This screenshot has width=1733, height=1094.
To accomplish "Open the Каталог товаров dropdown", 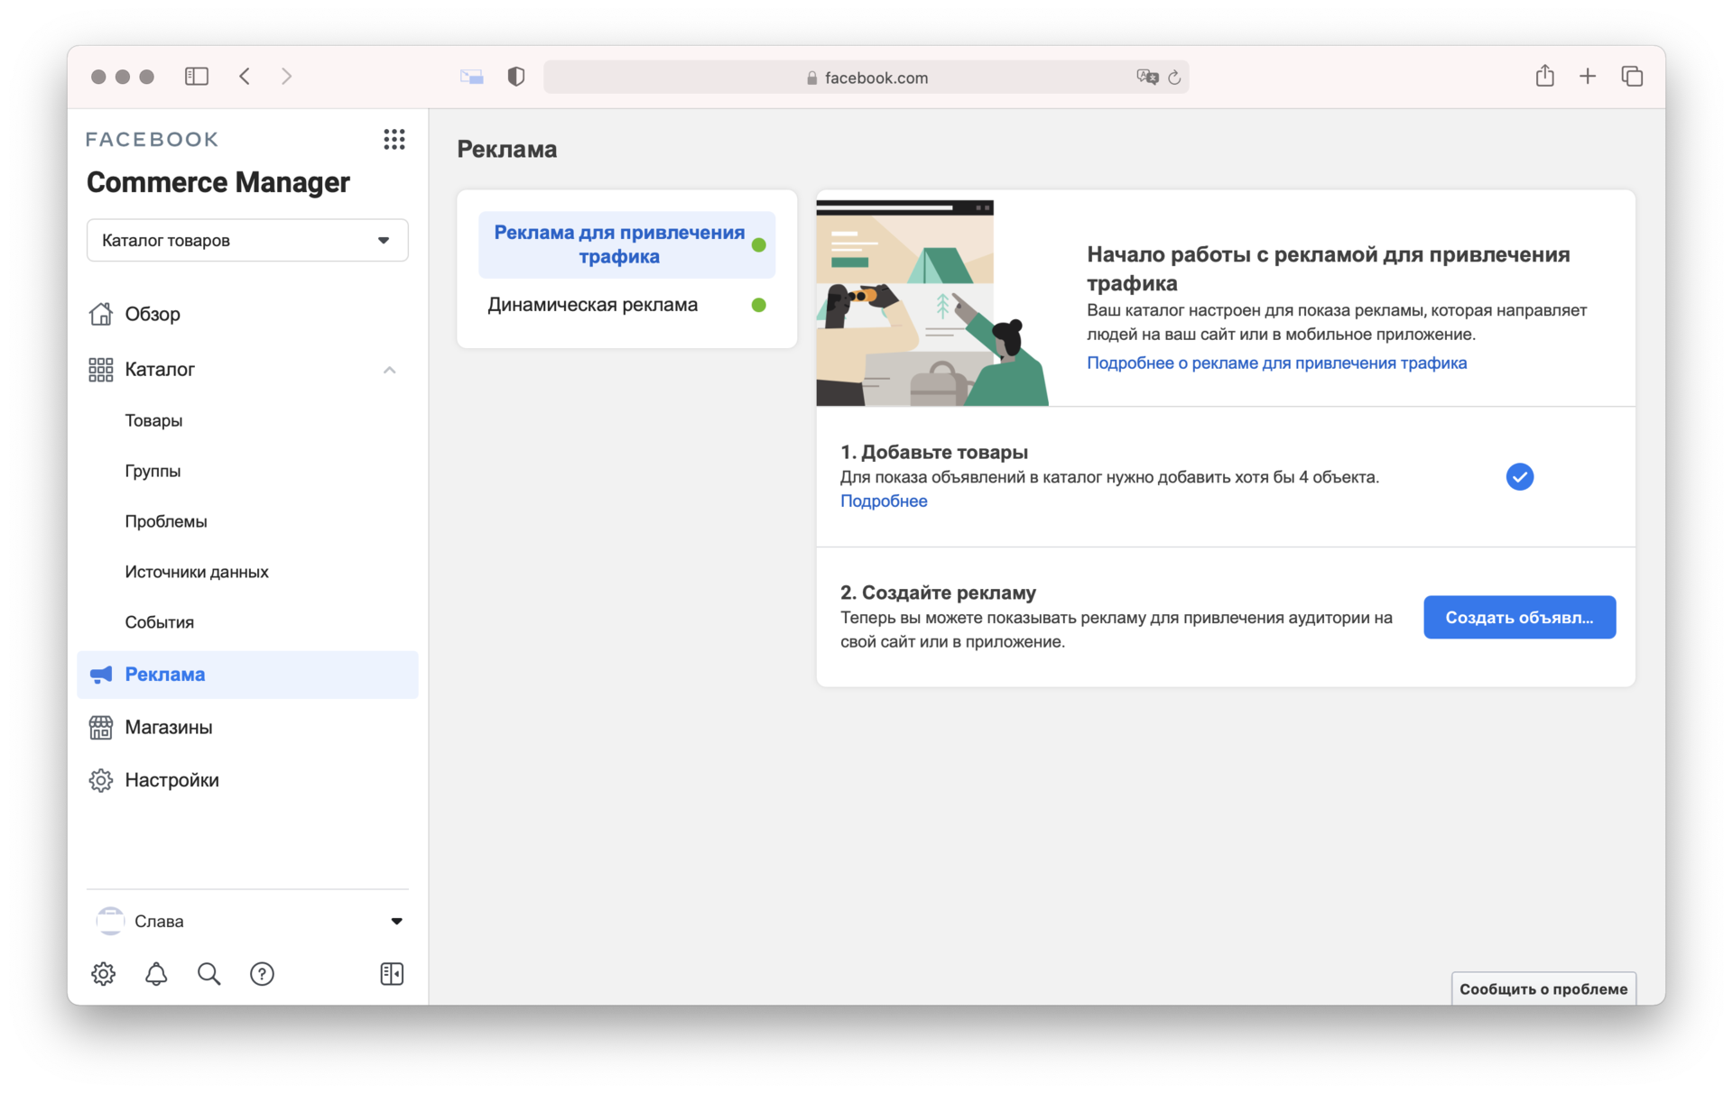I will point(247,240).
